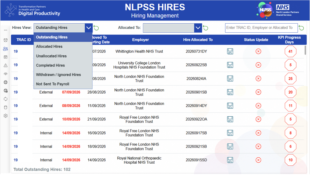Save the 20260921SB hire row
This screenshot has height=175, width=310.
pos(230,146)
